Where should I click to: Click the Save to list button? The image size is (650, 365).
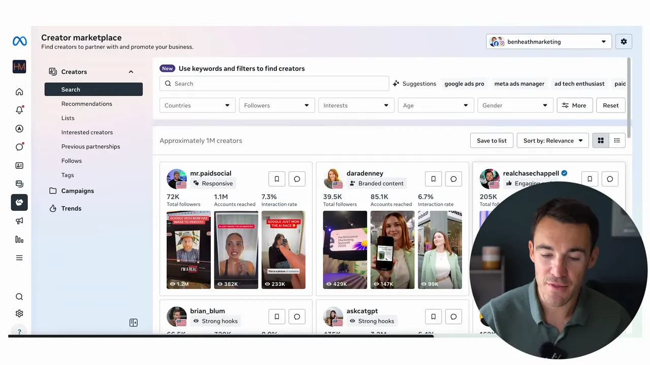(x=491, y=140)
